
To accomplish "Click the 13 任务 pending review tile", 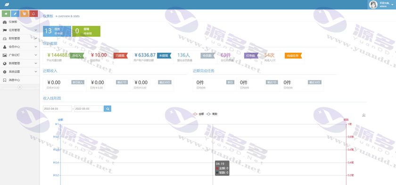I will tap(57, 31).
